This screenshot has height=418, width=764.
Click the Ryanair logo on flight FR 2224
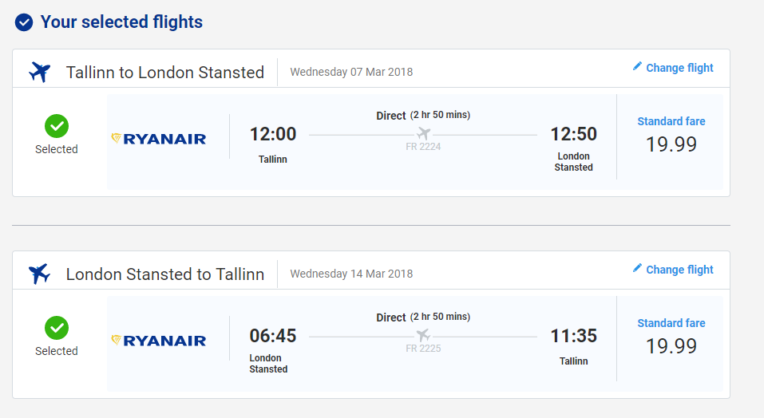coord(159,139)
